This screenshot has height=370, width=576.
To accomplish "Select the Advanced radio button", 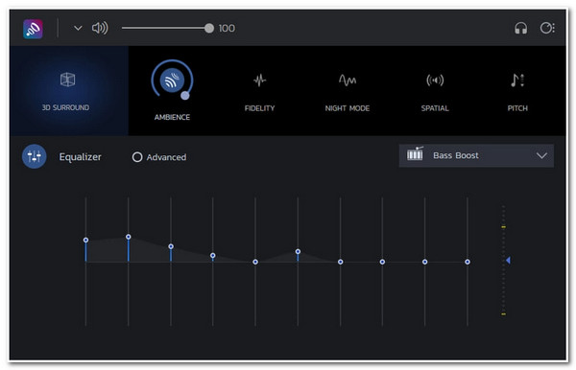I will coord(137,157).
